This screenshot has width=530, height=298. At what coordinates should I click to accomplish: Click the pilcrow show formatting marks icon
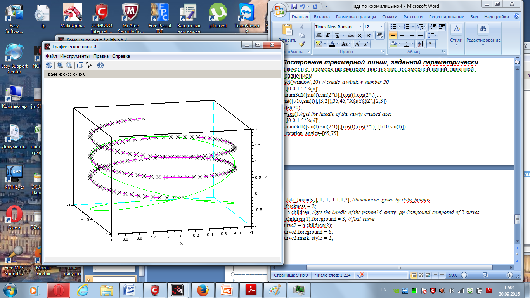(x=431, y=44)
